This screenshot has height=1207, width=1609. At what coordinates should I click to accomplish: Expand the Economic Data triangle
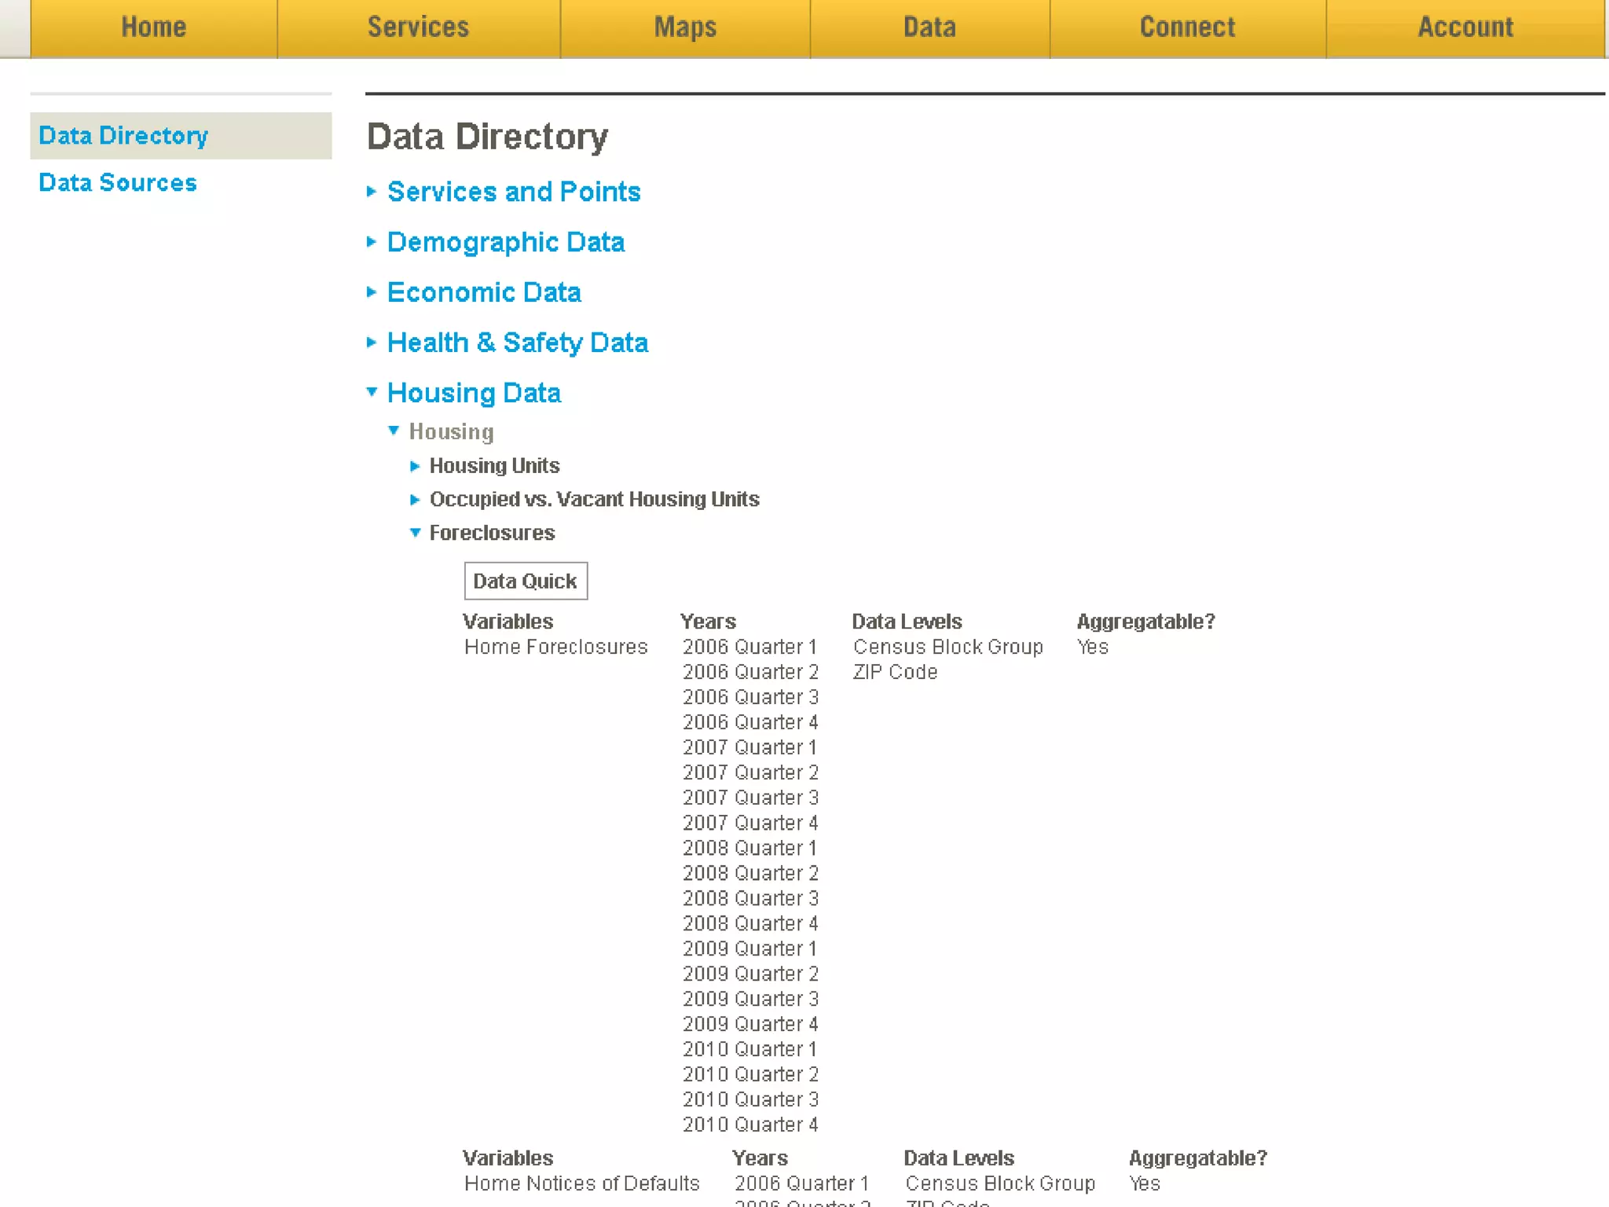372,292
